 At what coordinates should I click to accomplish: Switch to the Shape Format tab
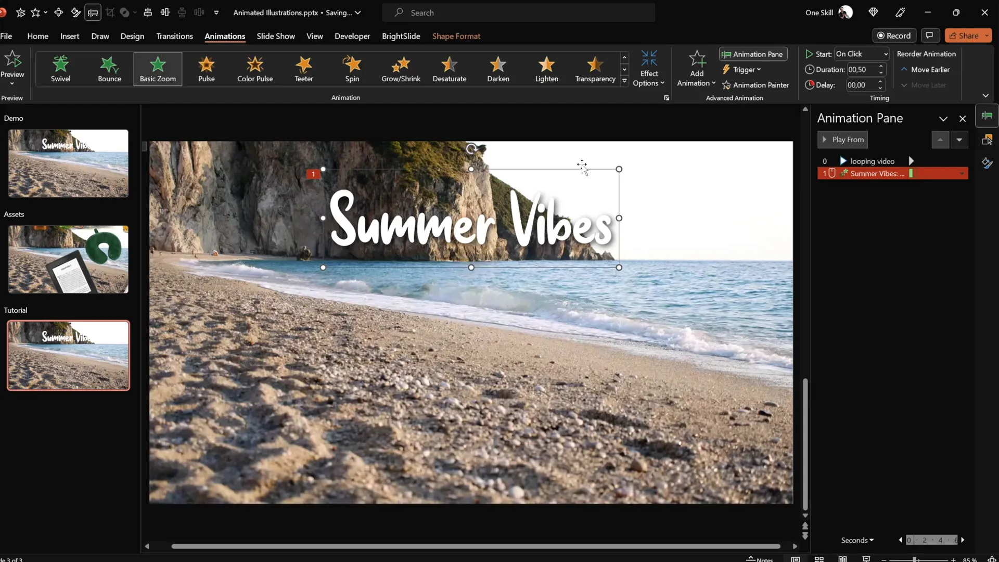456,36
